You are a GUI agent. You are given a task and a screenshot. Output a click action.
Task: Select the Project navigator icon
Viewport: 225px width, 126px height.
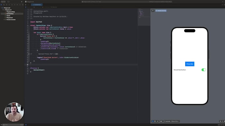pos(1,5)
